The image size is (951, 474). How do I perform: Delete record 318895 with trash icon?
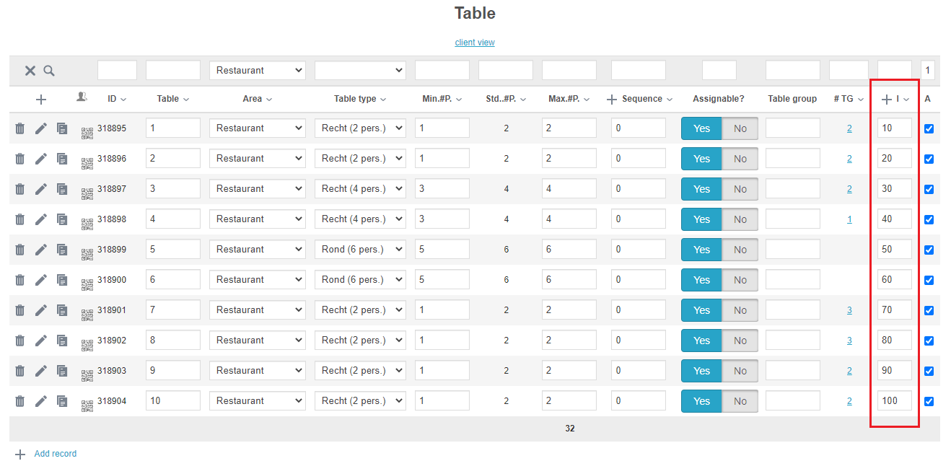pyautogui.click(x=20, y=128)
